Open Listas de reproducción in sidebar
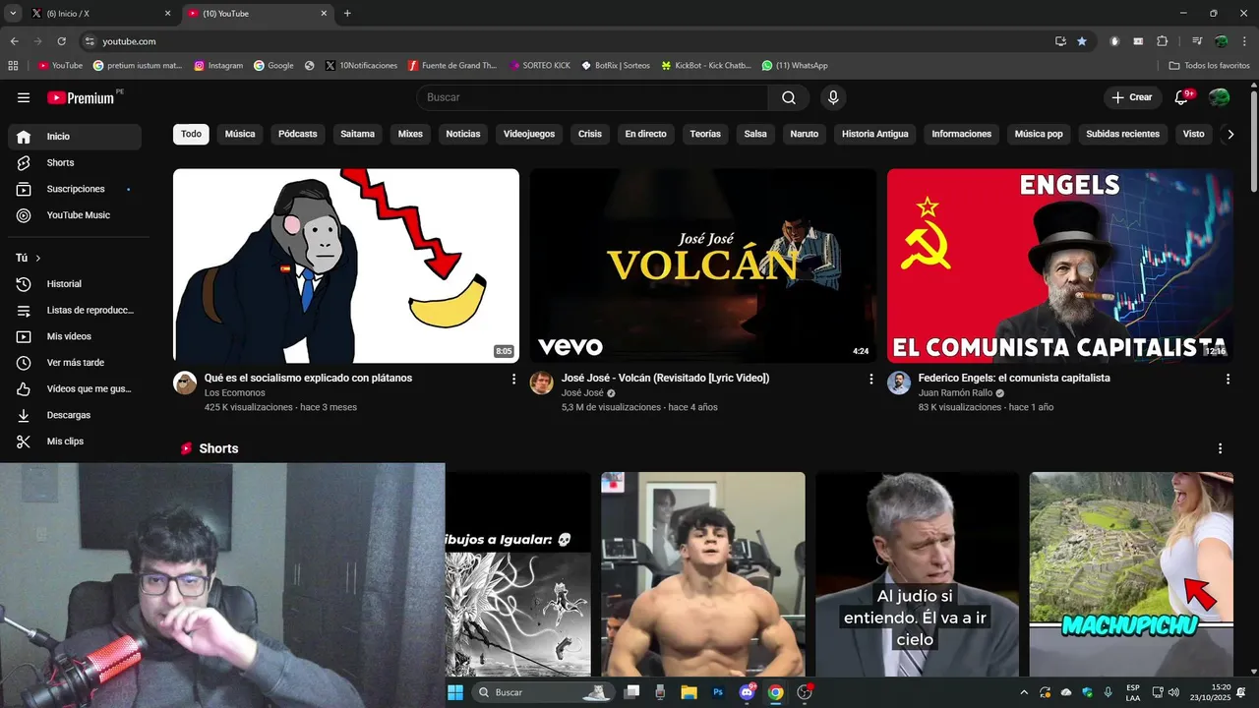The height and width of the screenshot is (708, 1259). [x=75, y=310]
